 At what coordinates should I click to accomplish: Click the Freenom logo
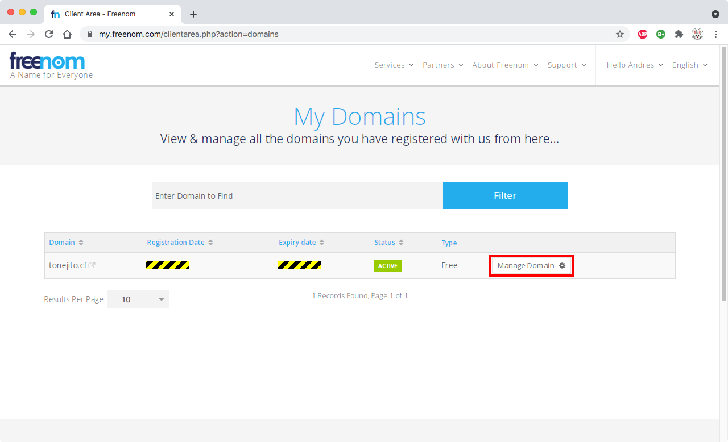click(x=48, y=61)
